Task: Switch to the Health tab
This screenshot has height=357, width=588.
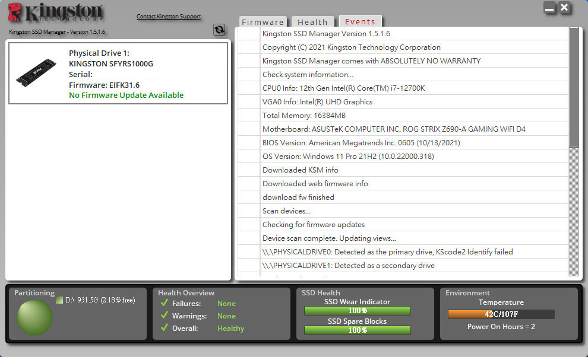Action: 313,22
